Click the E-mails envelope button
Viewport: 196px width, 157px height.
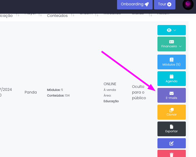171,95
